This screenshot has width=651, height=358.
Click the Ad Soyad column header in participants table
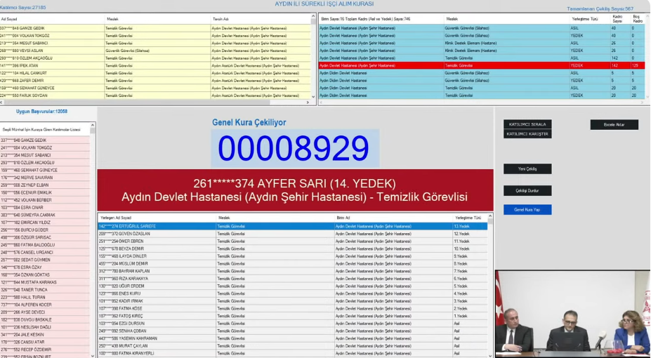click(x=52, y=19)
